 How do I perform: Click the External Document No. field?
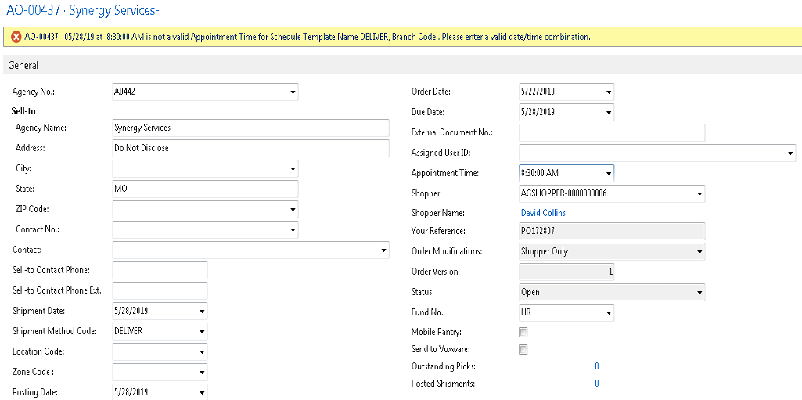(612, 133)
